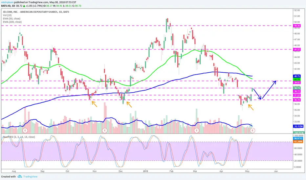This screenshot has width=306, height=180.
Task: Select the green 40.28 EMA 50 value label
Action: [297, 80]
